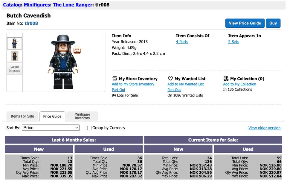The height and width of the screenshot is (181, 287).
Task: Open Large Images view
Action: 14,68
